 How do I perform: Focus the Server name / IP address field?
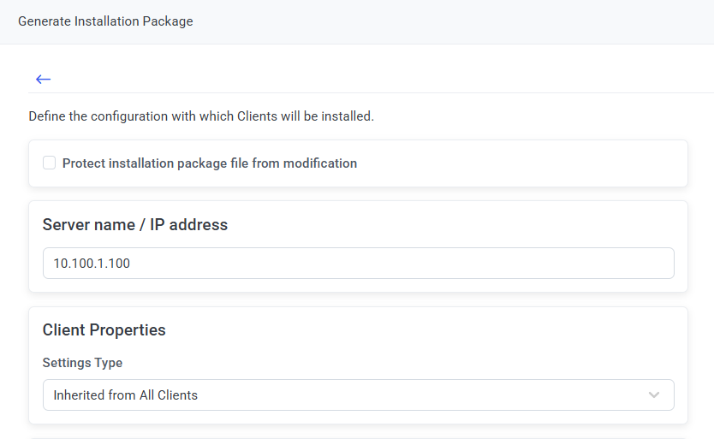click(358, 264)
